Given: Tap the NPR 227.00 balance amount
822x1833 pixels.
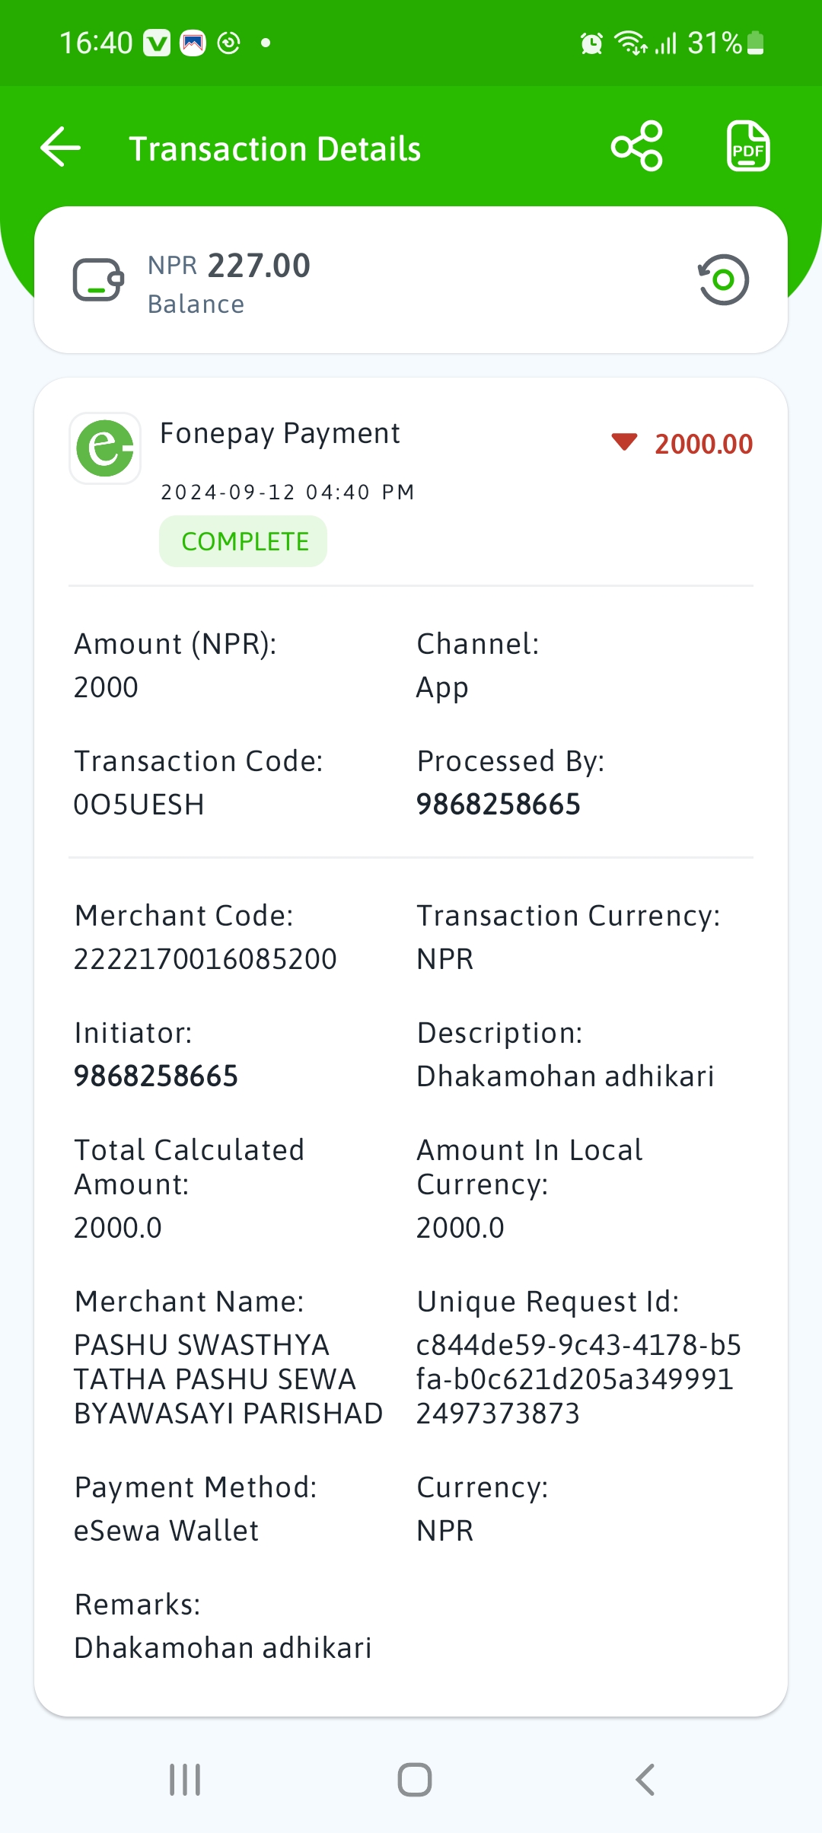Looking at the screenshot, I should 229,266.
